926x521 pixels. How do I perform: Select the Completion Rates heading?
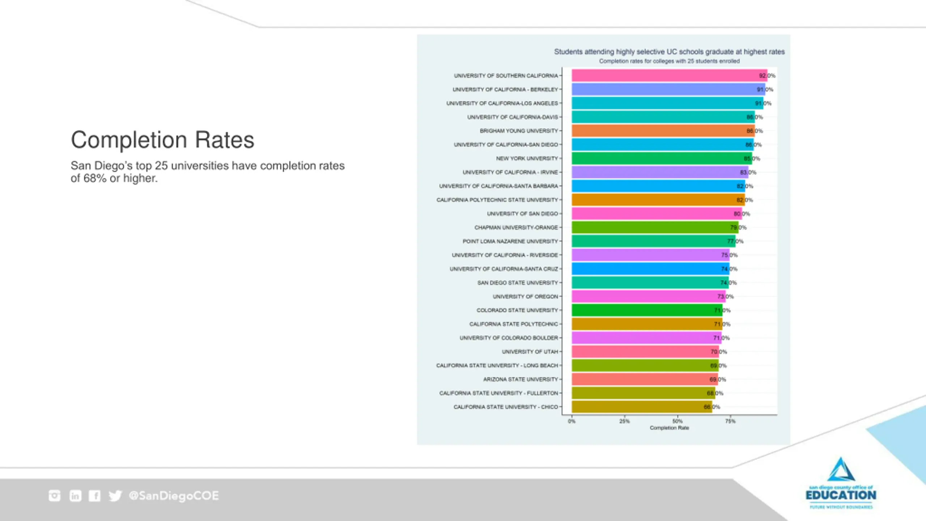pos(162,140)
